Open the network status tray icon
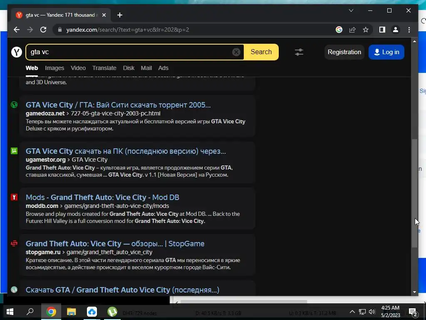The height and width of the screenshot is (320, 426). (362, 312)
